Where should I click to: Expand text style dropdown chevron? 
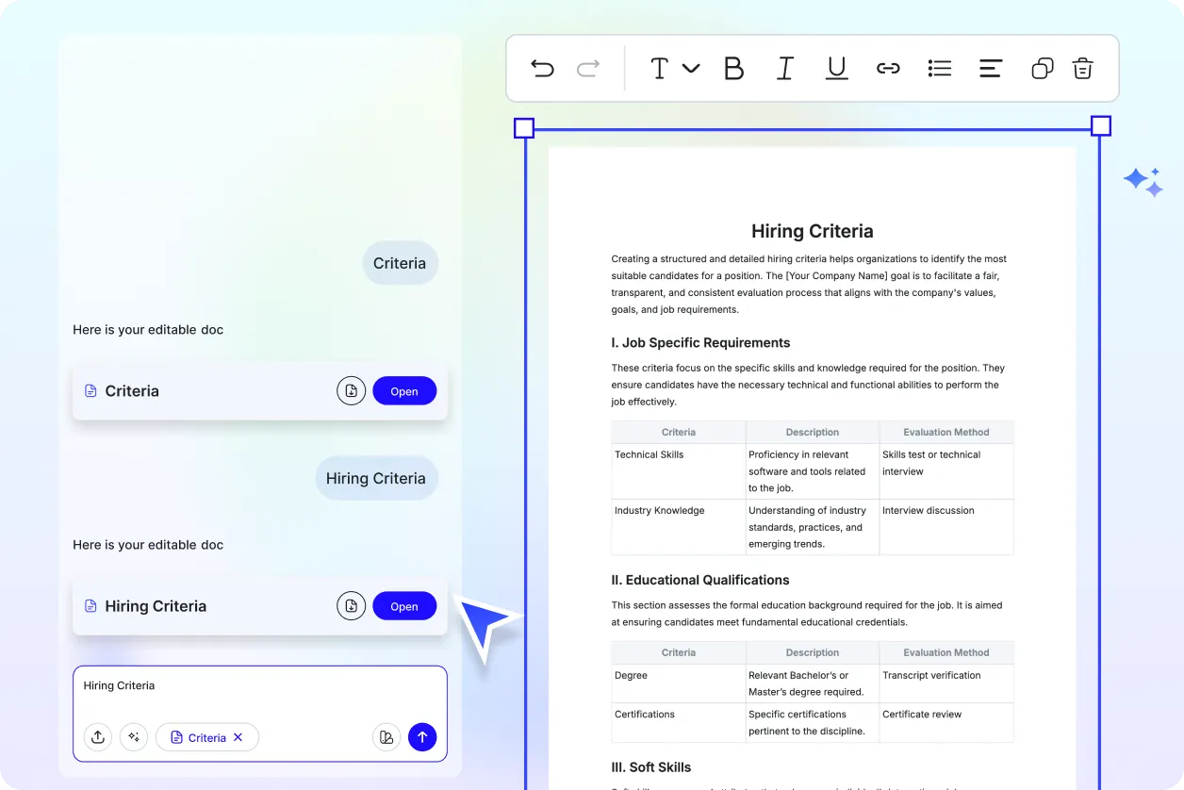[x=691, y=68]
